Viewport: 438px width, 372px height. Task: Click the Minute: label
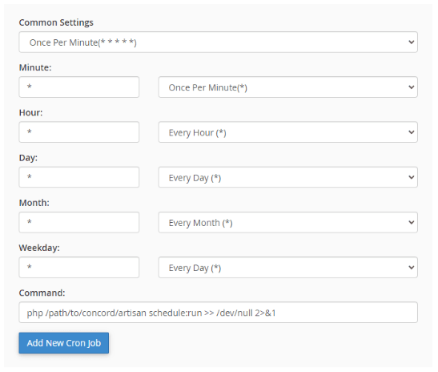(x=35, y=67)
